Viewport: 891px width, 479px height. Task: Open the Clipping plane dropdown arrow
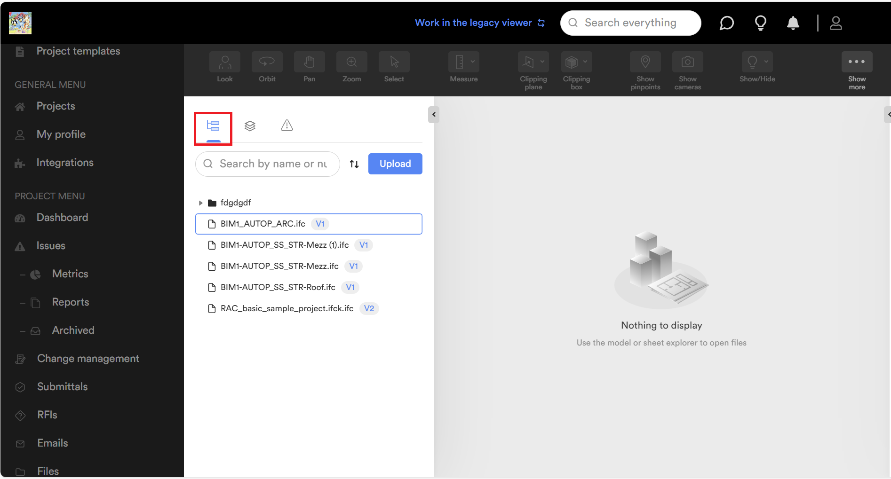[542, 62]
